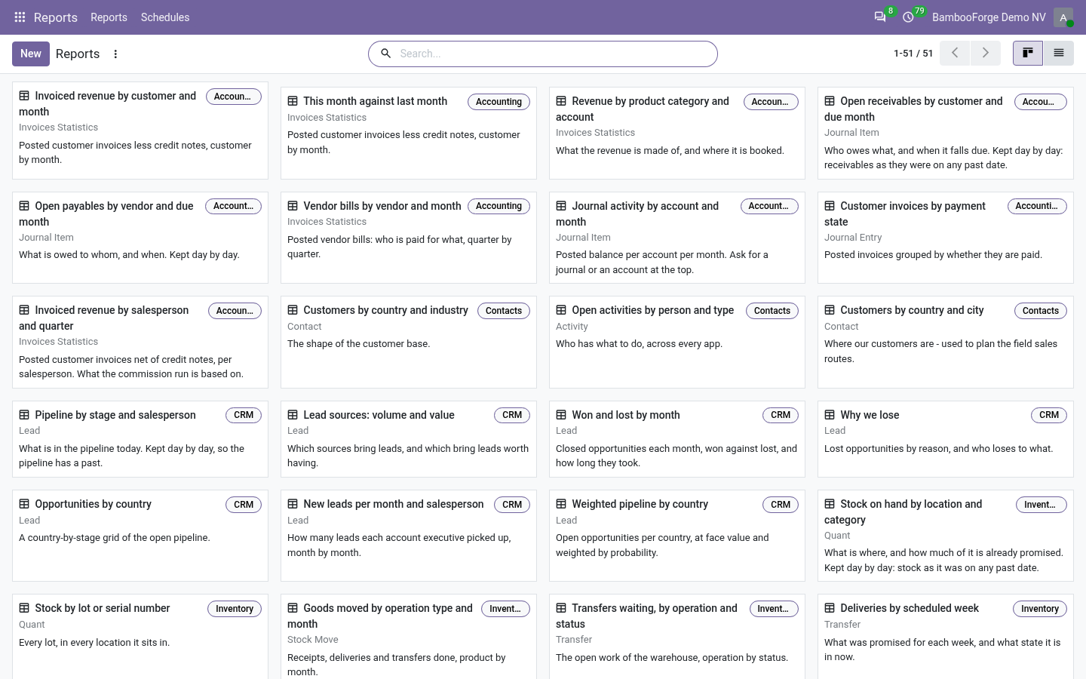Screen dimensions: 1086x679
Task: Click text 'Posted invoices grouped by whether they are paid.'
Action: click(933, 255)
